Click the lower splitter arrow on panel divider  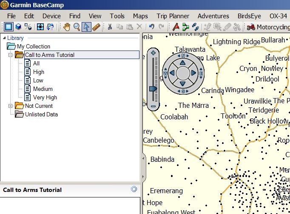(143, 177)
